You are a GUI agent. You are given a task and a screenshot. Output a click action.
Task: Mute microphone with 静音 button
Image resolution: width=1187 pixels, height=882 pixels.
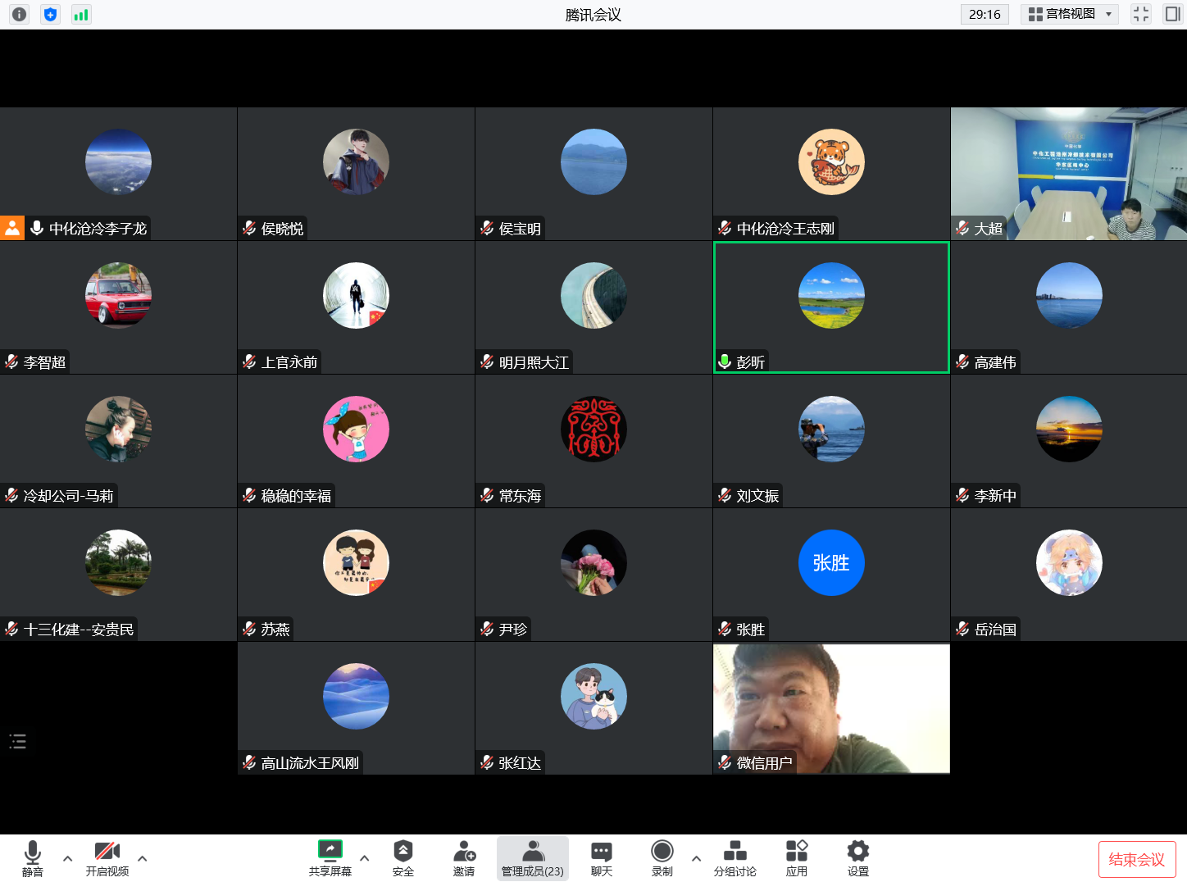(x=33, y=857)
